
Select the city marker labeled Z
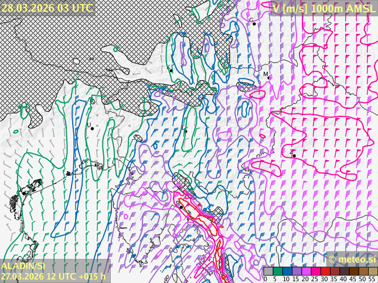pos(294,156)
